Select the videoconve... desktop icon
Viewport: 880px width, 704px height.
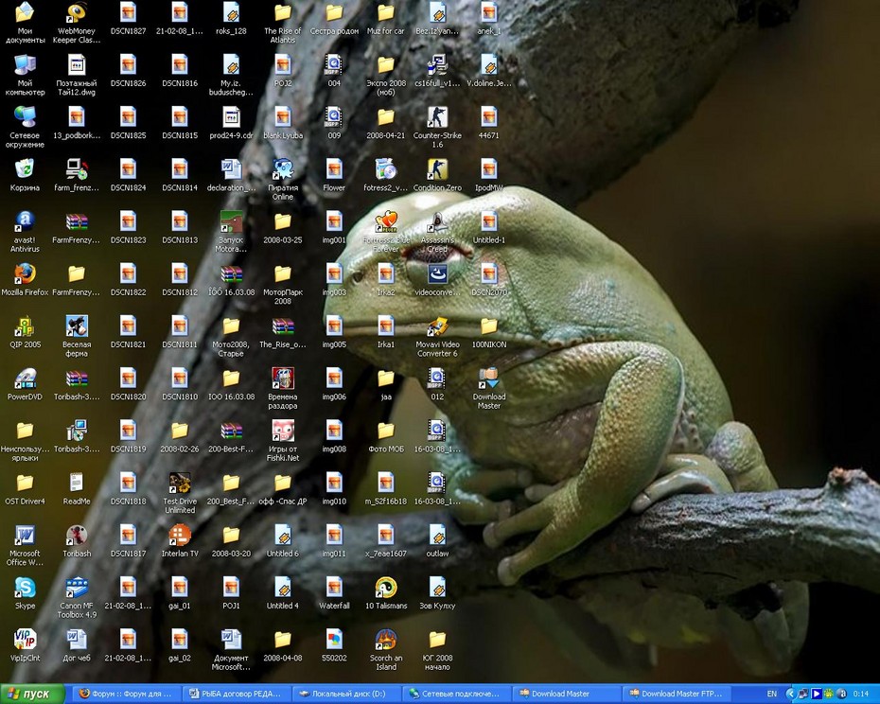pyautogui.click(x=437, y=279)
